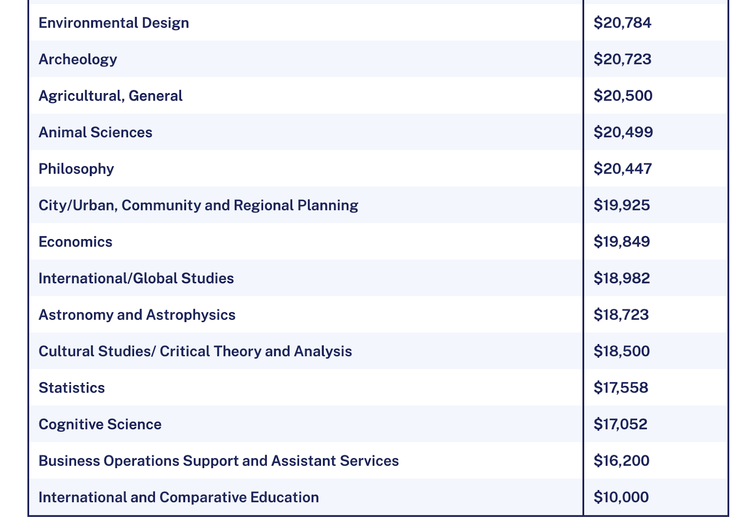Click Business Operations Support and Assistant Services
The height and width of the screenshot is (521, 737).
(x=219, y=461)
